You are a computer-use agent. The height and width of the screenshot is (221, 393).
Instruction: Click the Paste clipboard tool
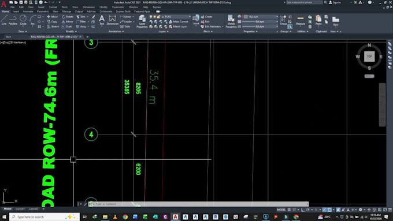(x=318, y=20)
